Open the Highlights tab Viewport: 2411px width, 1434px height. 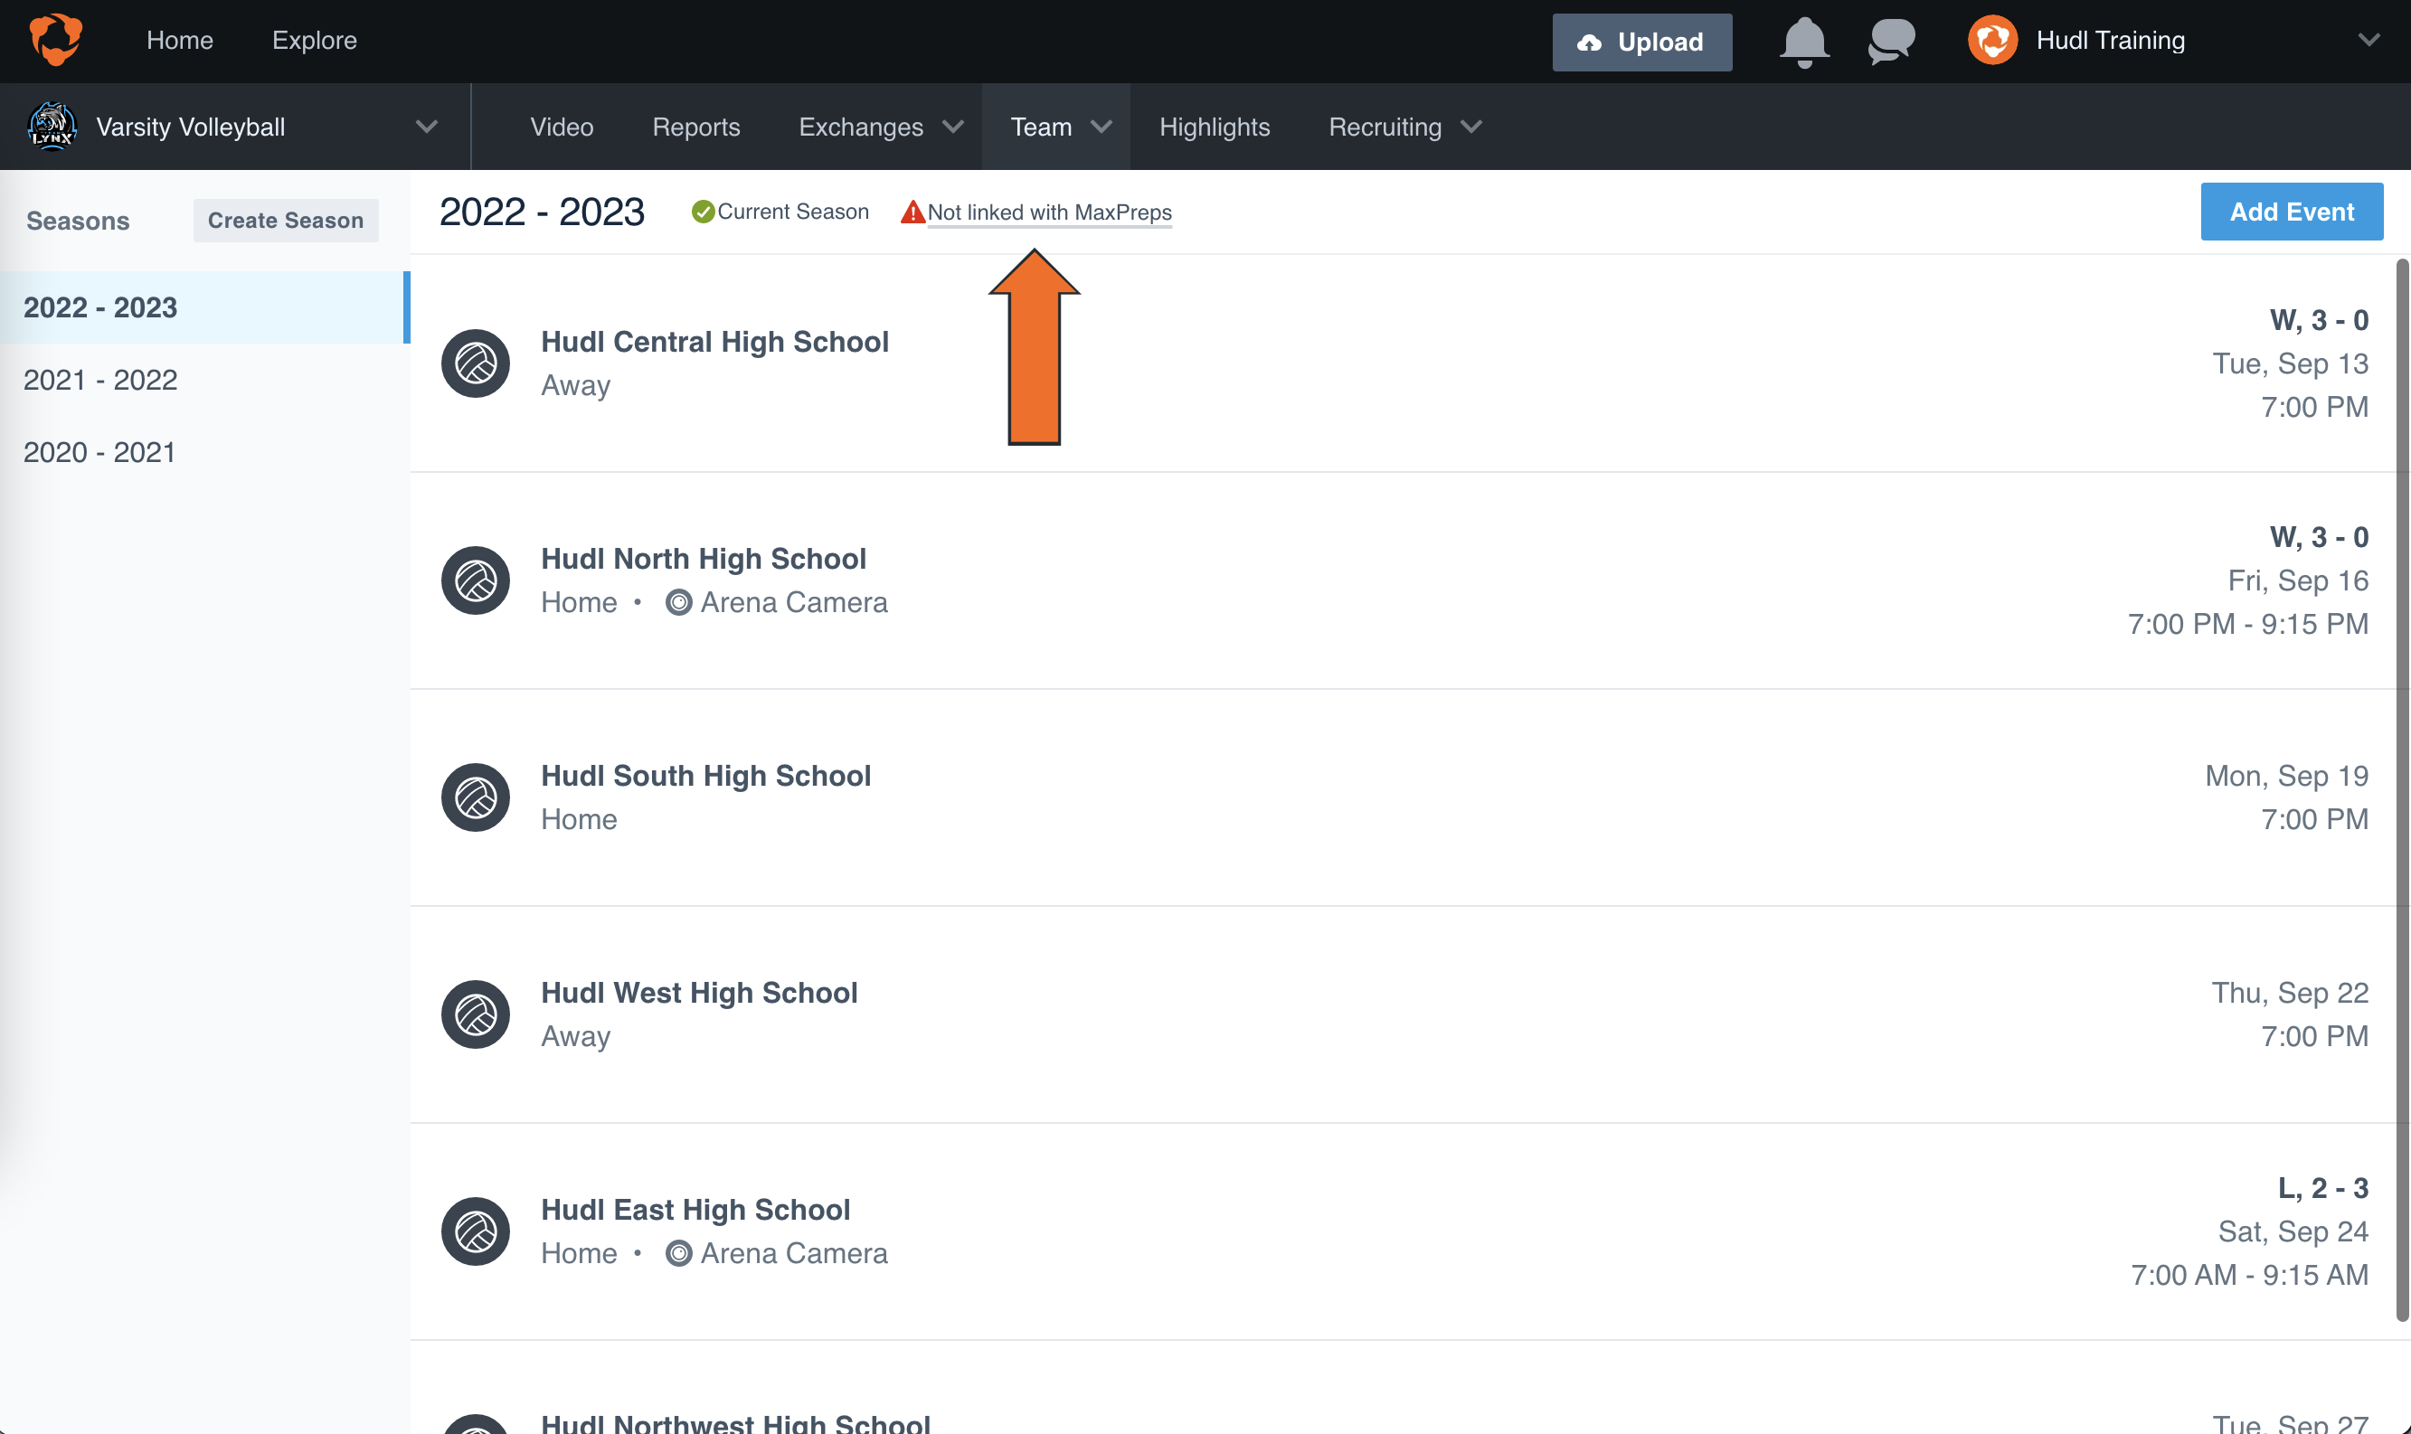click(1215, 127)
